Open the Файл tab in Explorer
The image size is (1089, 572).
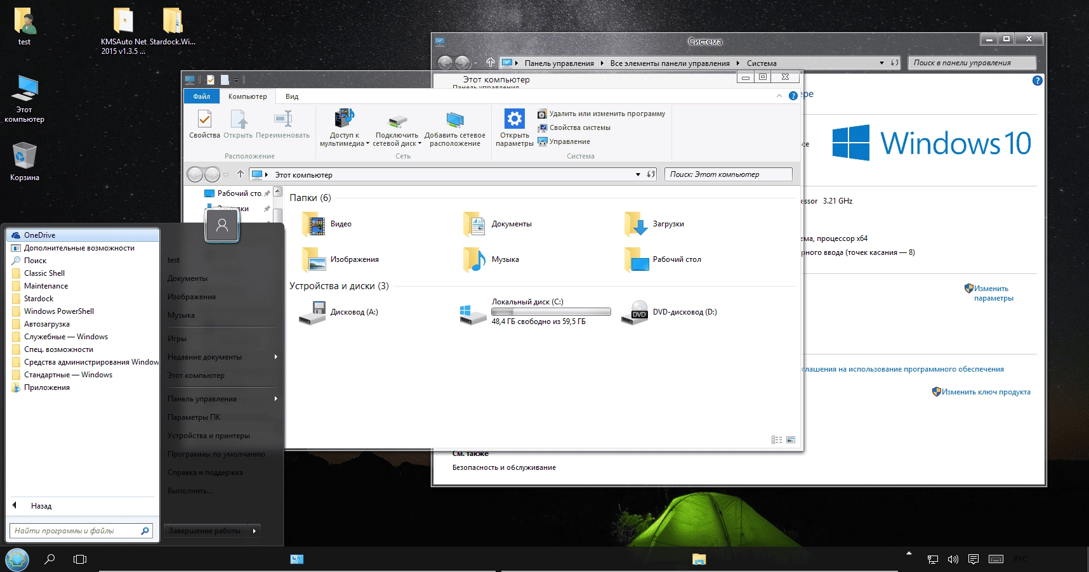pos(202,96)
